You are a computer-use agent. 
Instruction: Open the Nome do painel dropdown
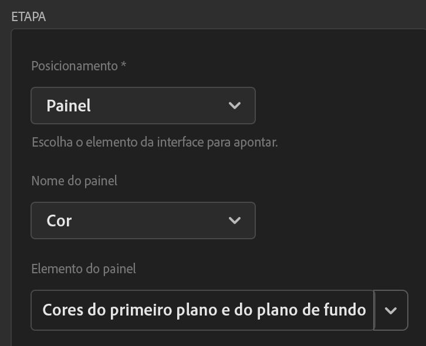coord(143,221)
